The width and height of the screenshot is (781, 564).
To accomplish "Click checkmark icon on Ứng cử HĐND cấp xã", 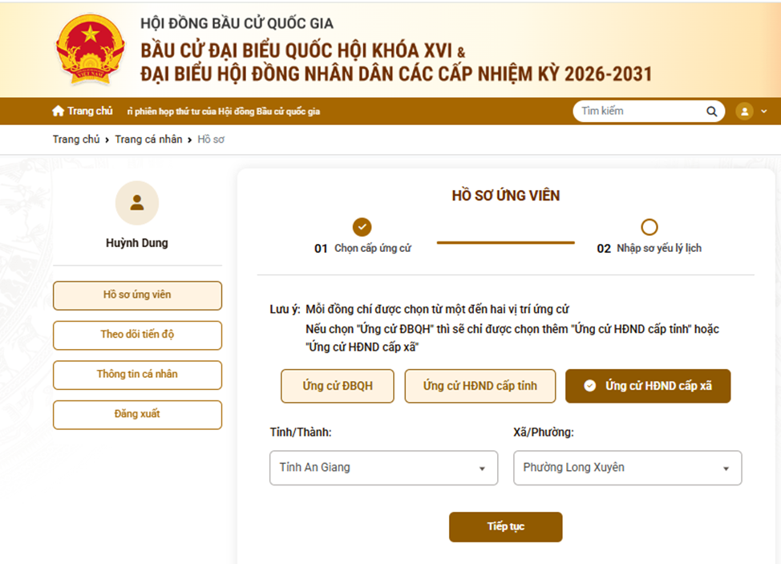I will coord(590,386).
